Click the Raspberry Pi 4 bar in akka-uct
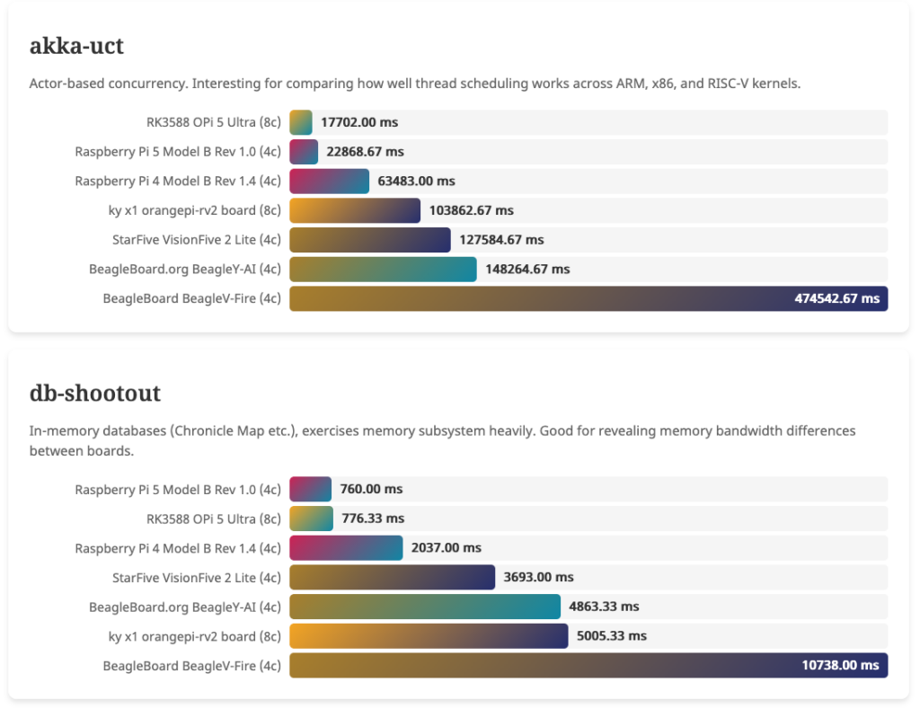 click(329, 181)
